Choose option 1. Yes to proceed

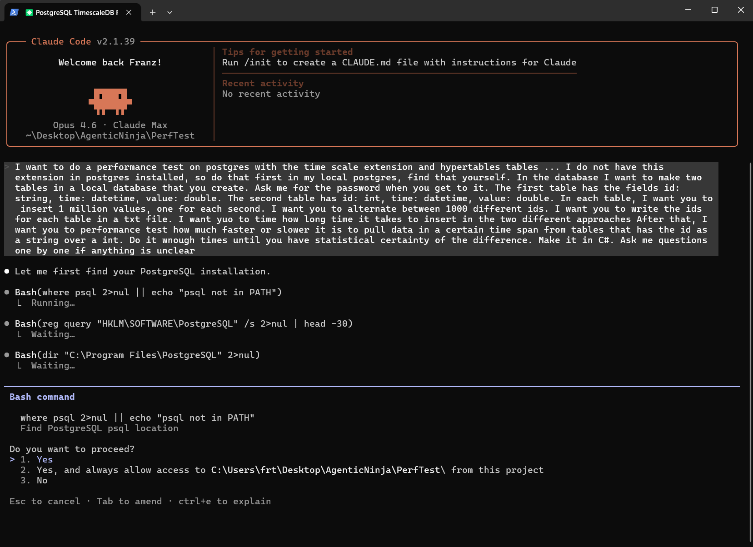(37, 459)
